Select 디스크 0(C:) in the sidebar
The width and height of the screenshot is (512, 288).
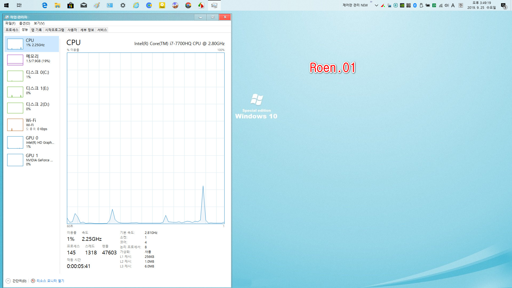tap(32, 76)
